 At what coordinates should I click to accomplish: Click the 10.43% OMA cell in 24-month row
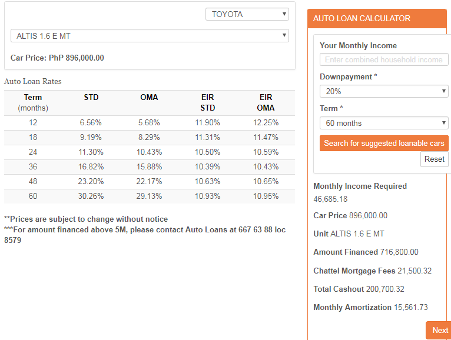(x=149, y=152)
